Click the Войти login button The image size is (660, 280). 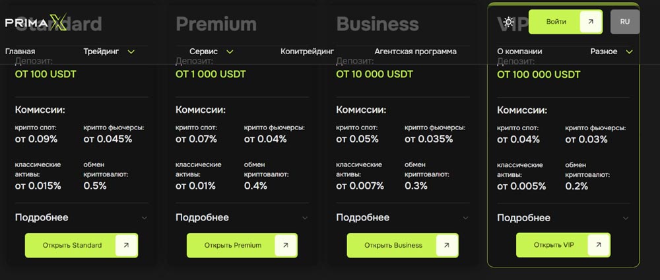pos(566,22)
